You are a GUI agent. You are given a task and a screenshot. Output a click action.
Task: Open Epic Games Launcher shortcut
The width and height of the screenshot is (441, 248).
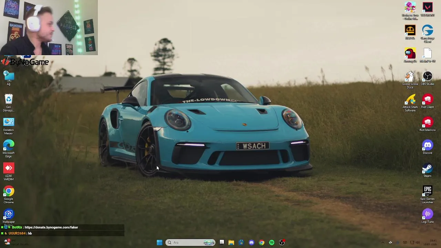tap(428, 195)
